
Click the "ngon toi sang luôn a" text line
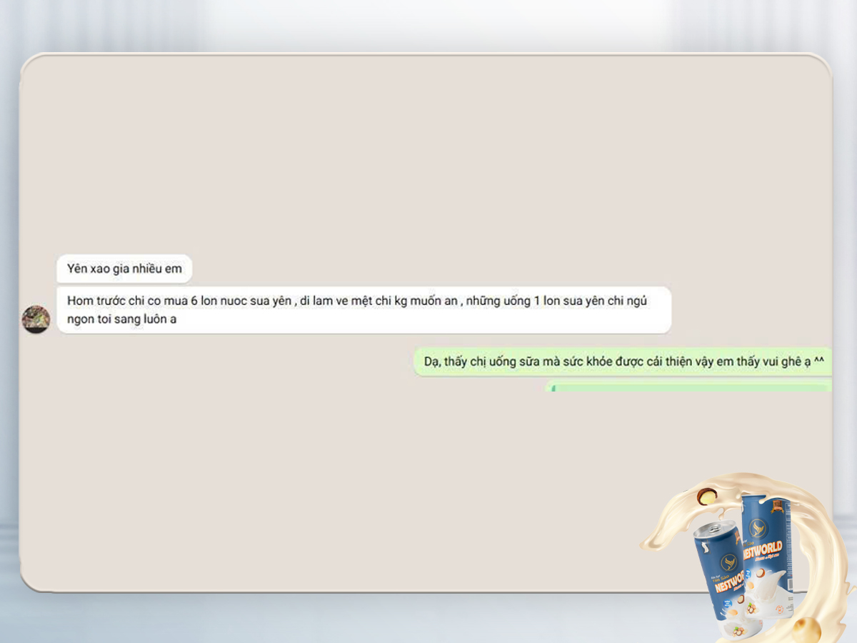(122, 319)
